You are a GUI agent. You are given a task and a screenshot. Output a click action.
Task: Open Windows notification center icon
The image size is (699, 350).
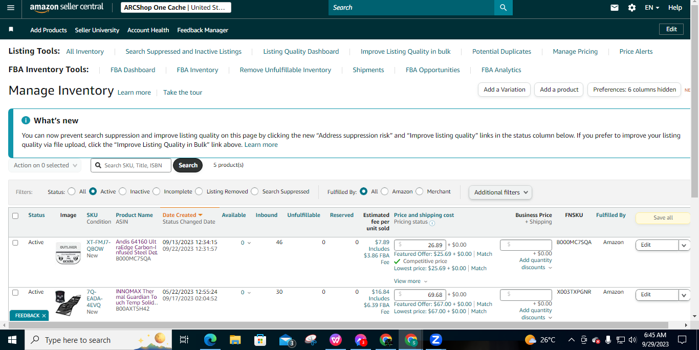[682, 339]
